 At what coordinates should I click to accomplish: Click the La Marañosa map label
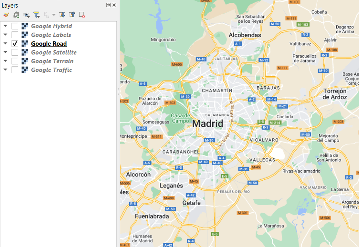(x=270, y=226)
